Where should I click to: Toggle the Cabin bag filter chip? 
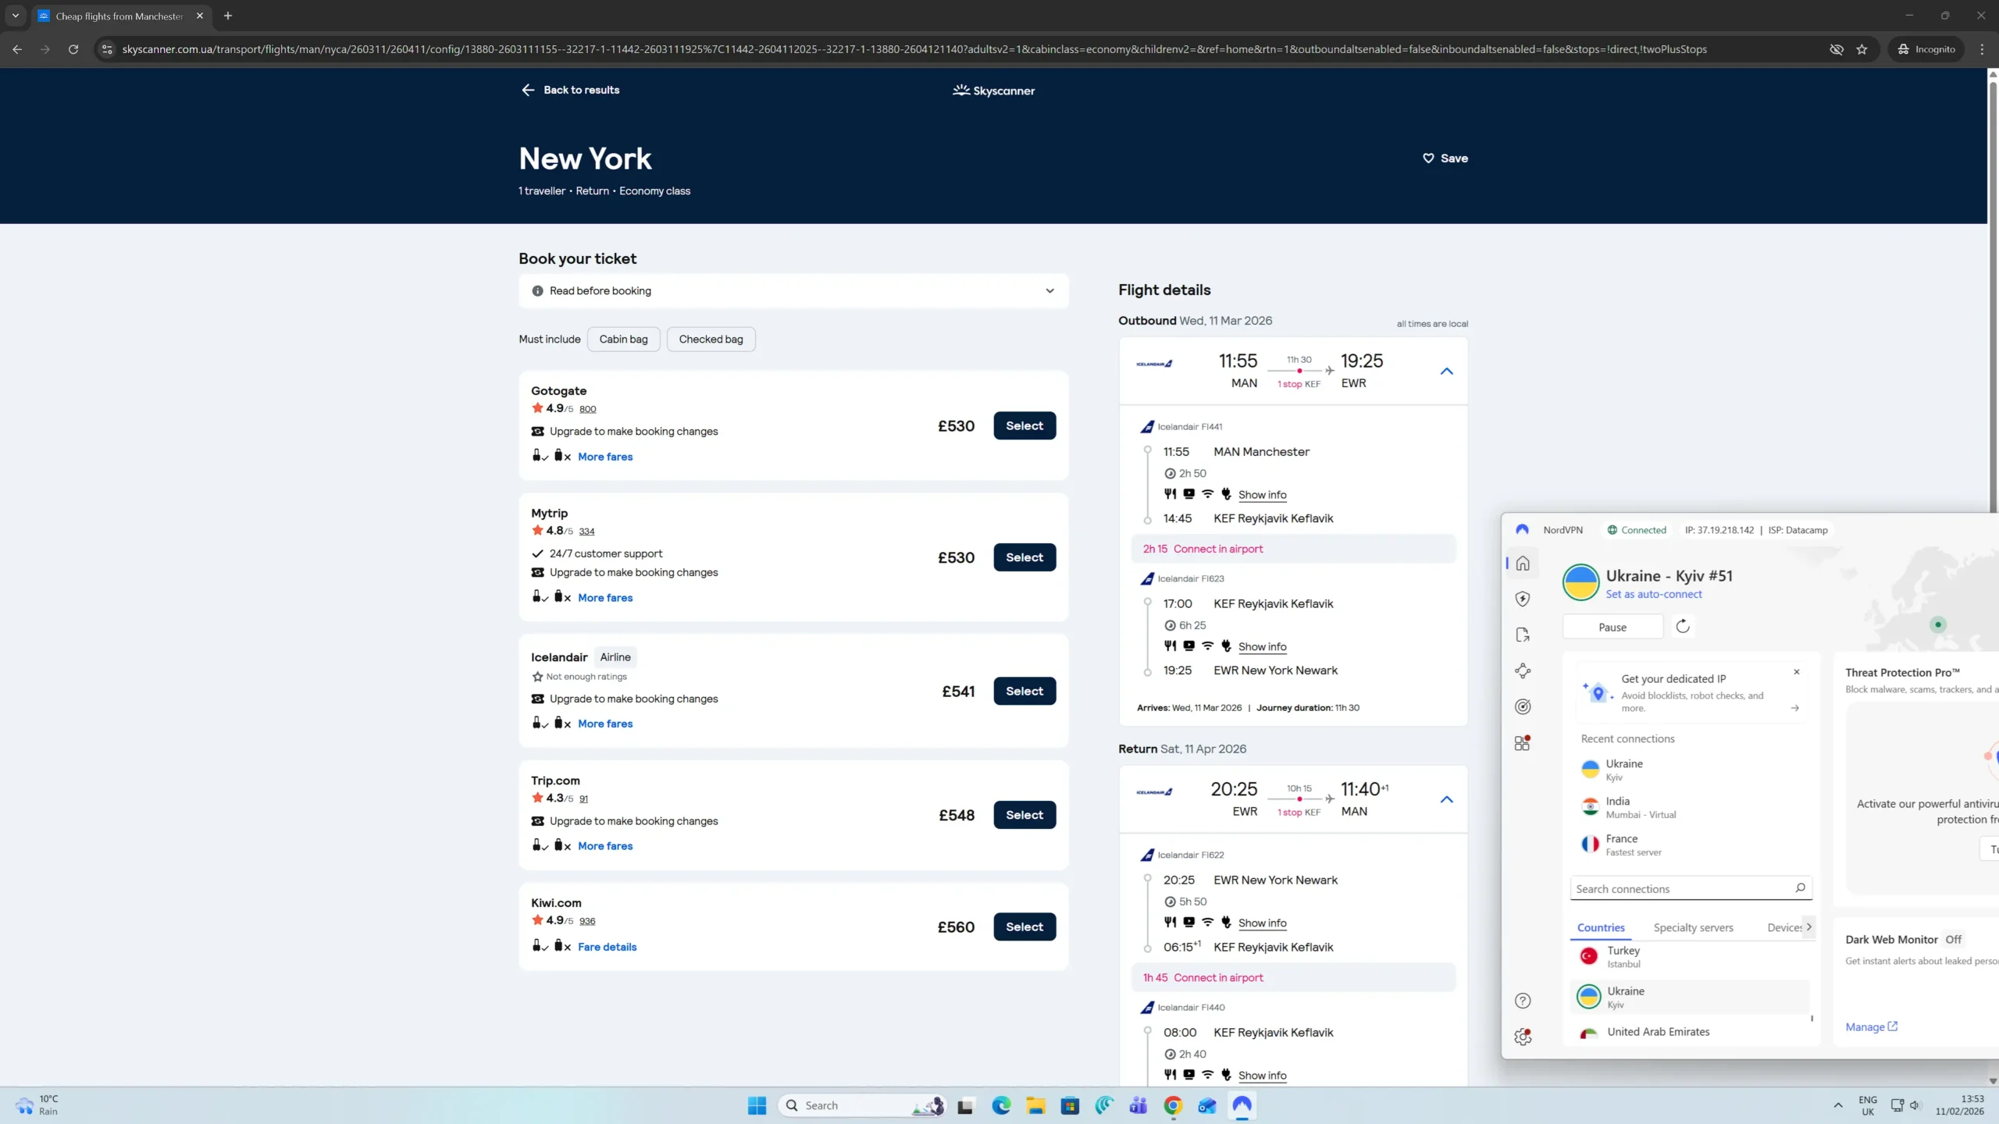pos(623,340)
